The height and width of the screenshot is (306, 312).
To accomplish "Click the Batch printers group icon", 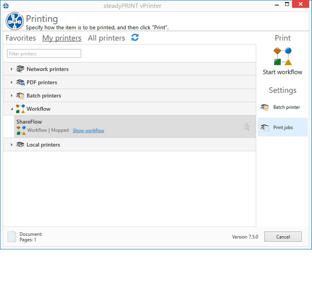I will tap(20, 96).
